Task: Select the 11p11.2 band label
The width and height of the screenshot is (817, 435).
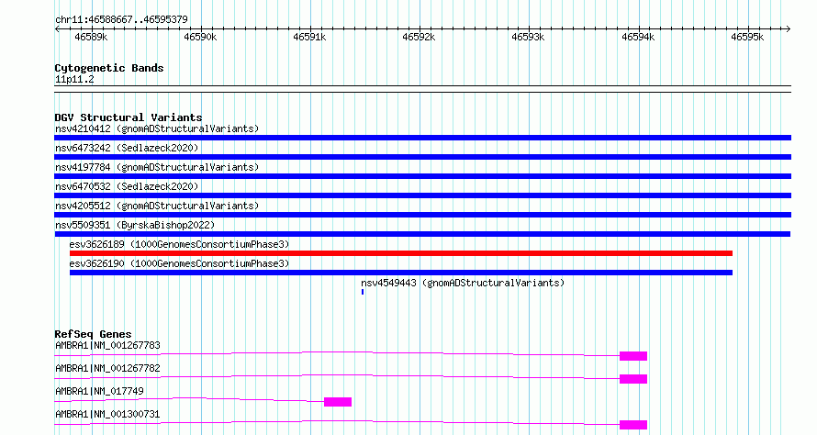Action: coord(74,80)
